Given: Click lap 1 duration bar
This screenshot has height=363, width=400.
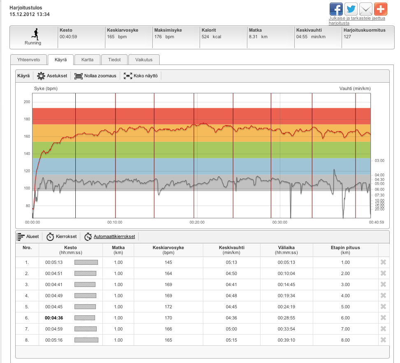Looking at the screenshot, I should point(86,262).
